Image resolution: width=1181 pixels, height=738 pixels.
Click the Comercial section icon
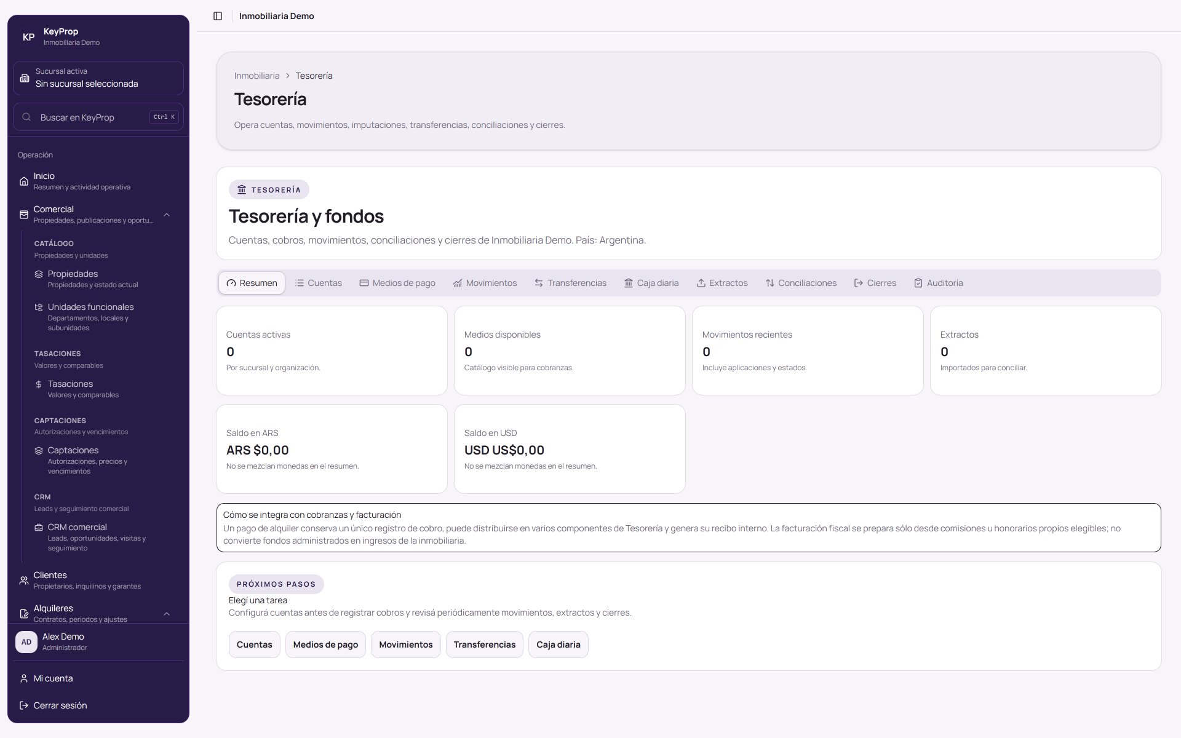click(23, 215)
